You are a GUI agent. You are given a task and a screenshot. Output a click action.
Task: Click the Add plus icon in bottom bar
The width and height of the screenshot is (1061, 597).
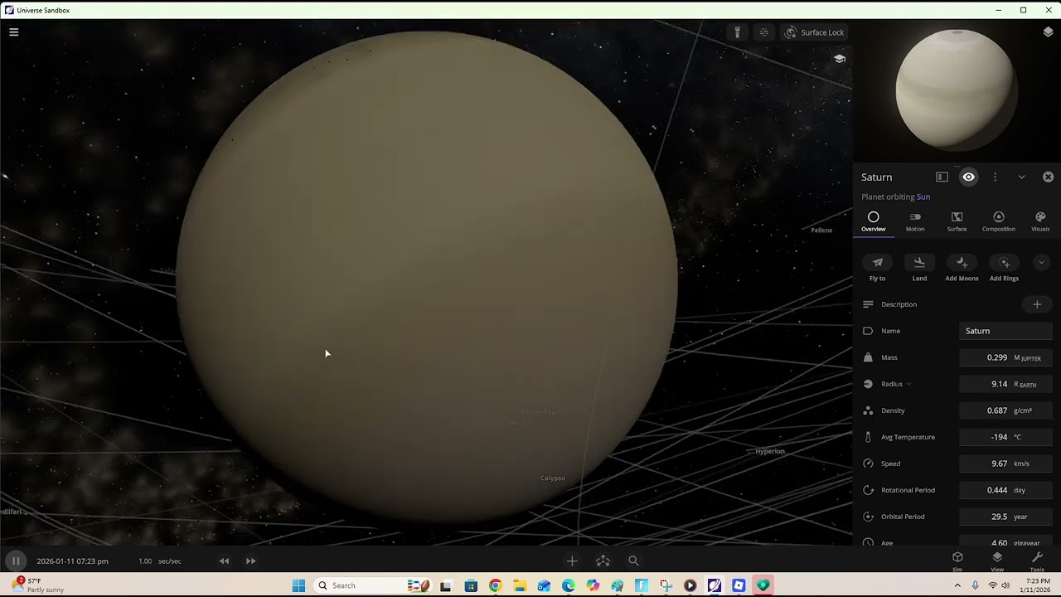(571, 561)
